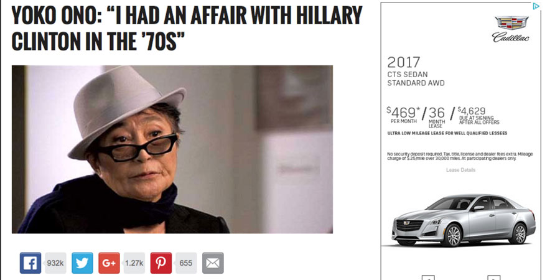Click the 655 Pinterest count

[186, 263]
